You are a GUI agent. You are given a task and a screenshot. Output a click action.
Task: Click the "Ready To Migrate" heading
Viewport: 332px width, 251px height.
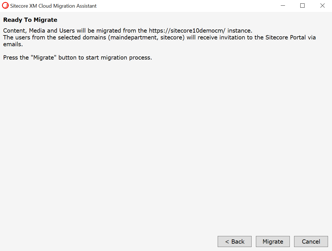(x=30, y=20)
